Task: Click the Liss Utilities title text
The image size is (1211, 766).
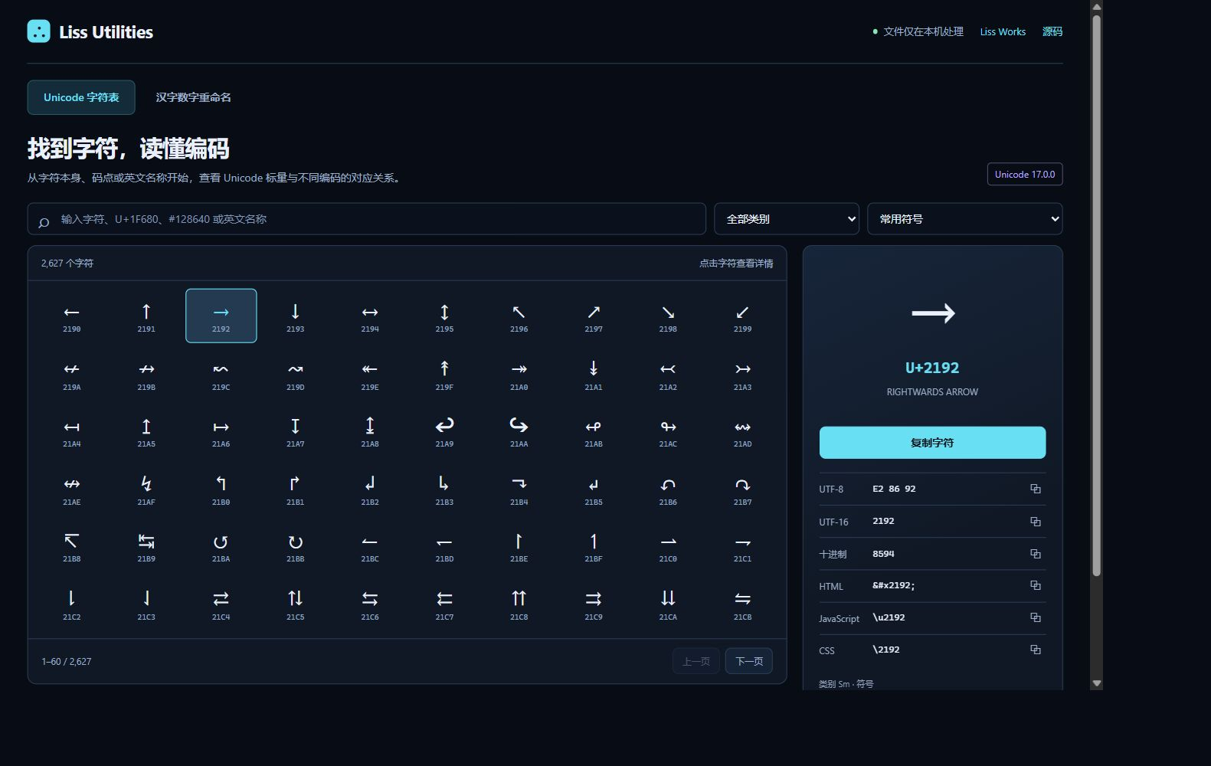Action: (x=106, y=32)
